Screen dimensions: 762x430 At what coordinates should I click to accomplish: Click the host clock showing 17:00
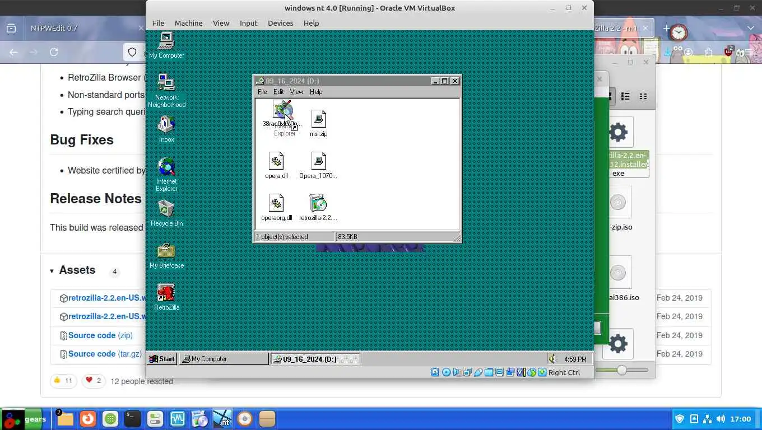[x=740, y=419]
